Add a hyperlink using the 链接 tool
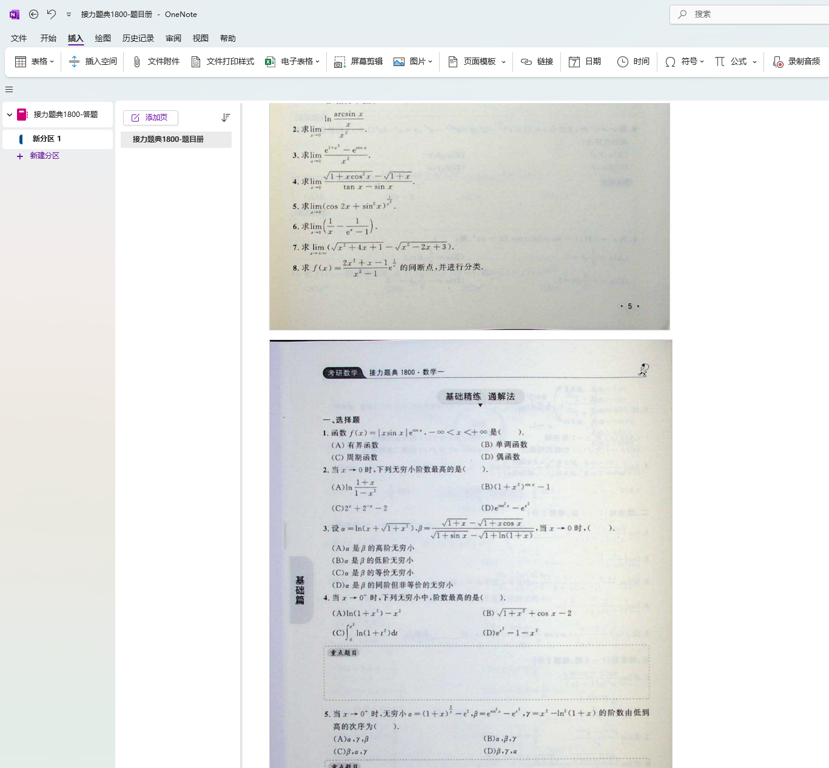Screen dimensions: 829x768 pos(536,61)
